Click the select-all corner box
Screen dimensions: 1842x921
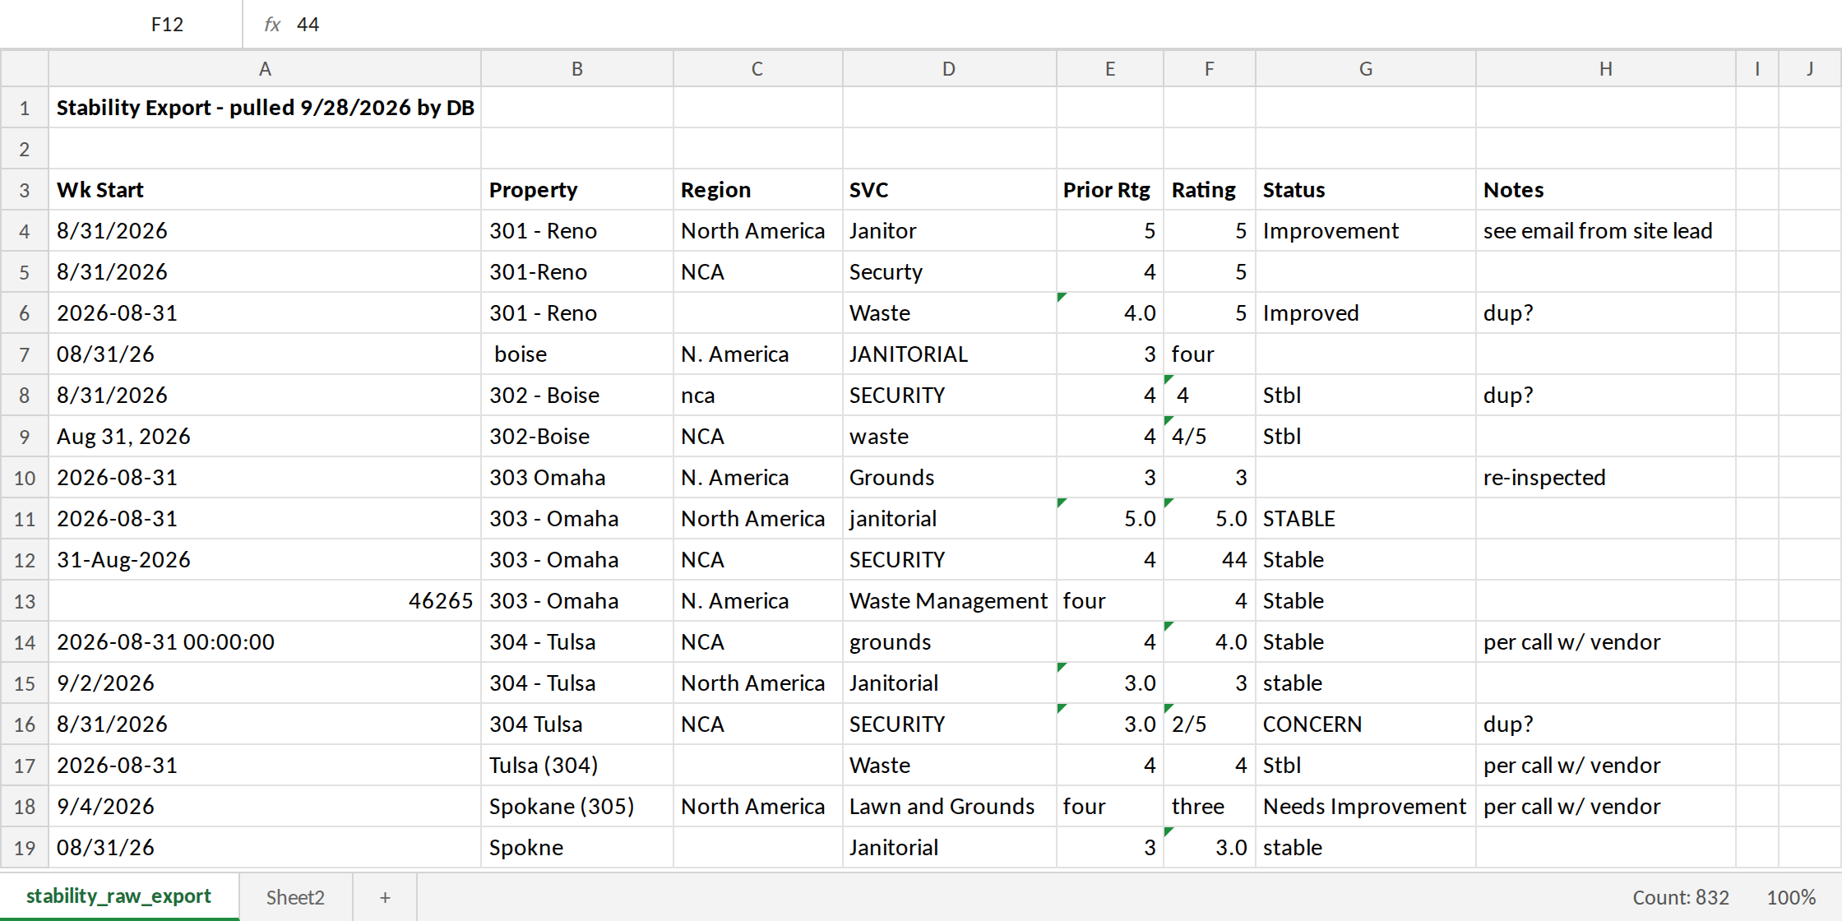(25, 69)
